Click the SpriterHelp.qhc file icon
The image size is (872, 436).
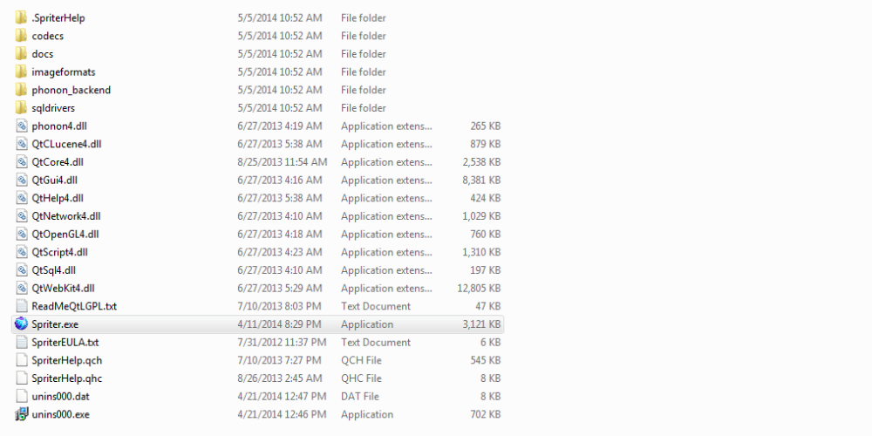(x=21, y=378)
